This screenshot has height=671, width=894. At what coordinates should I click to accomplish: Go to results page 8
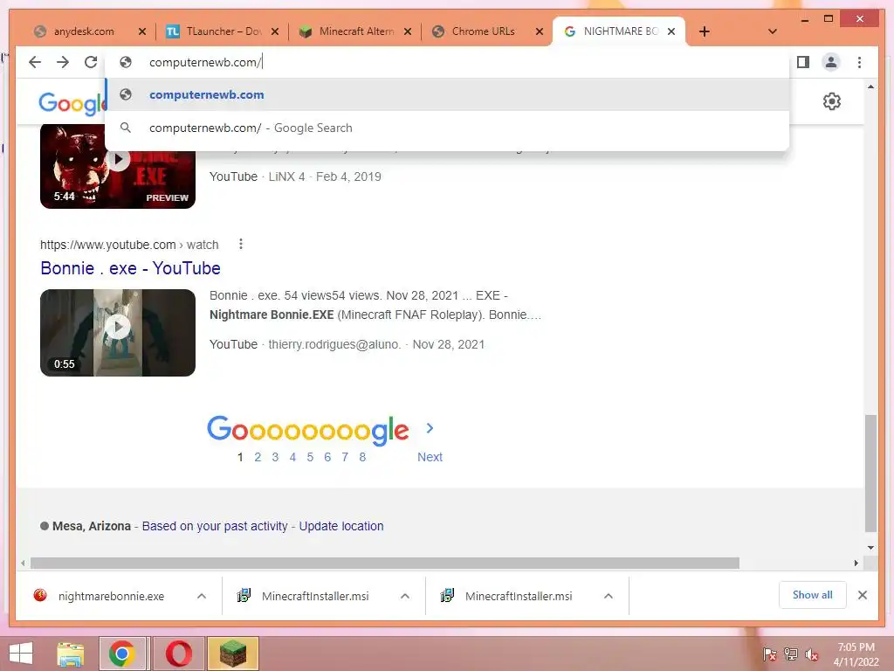[362, 457]
